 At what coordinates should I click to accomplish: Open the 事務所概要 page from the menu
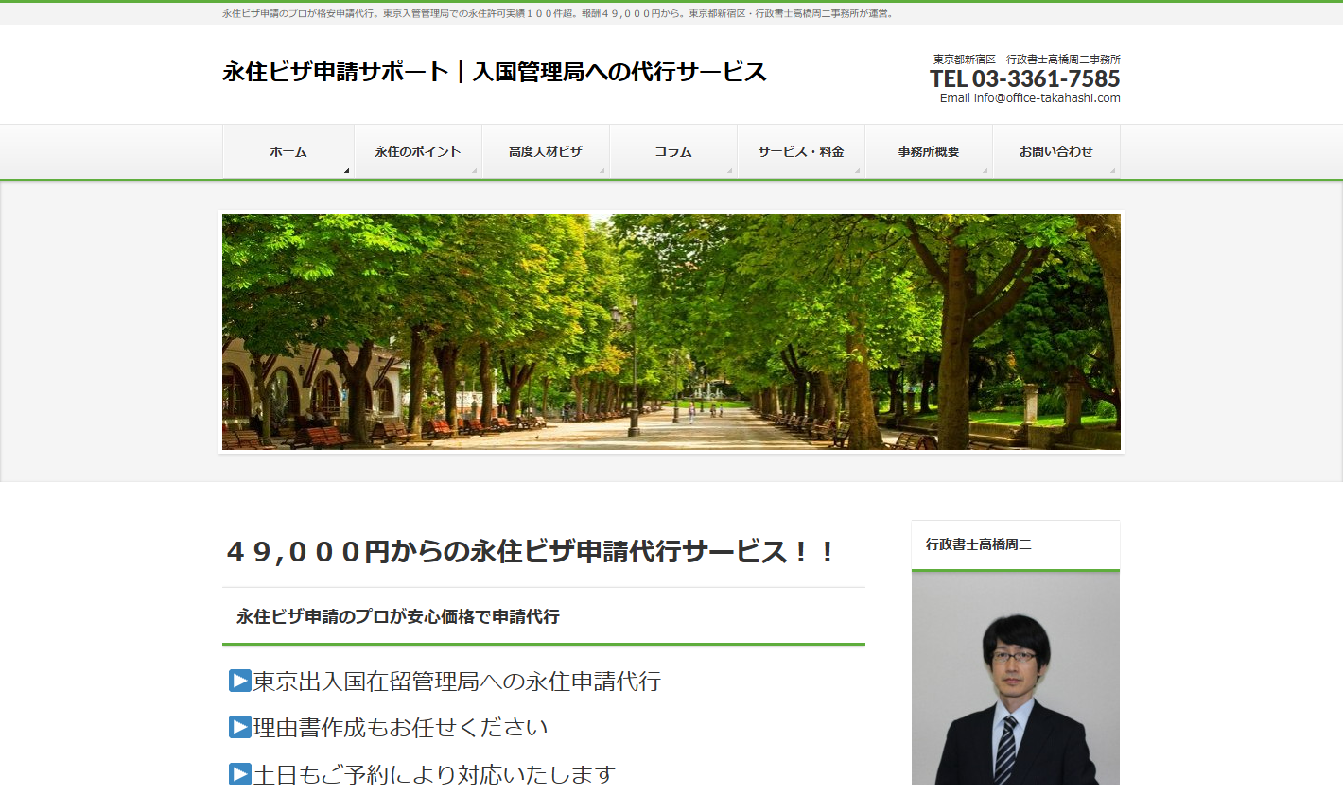(928, 149)
